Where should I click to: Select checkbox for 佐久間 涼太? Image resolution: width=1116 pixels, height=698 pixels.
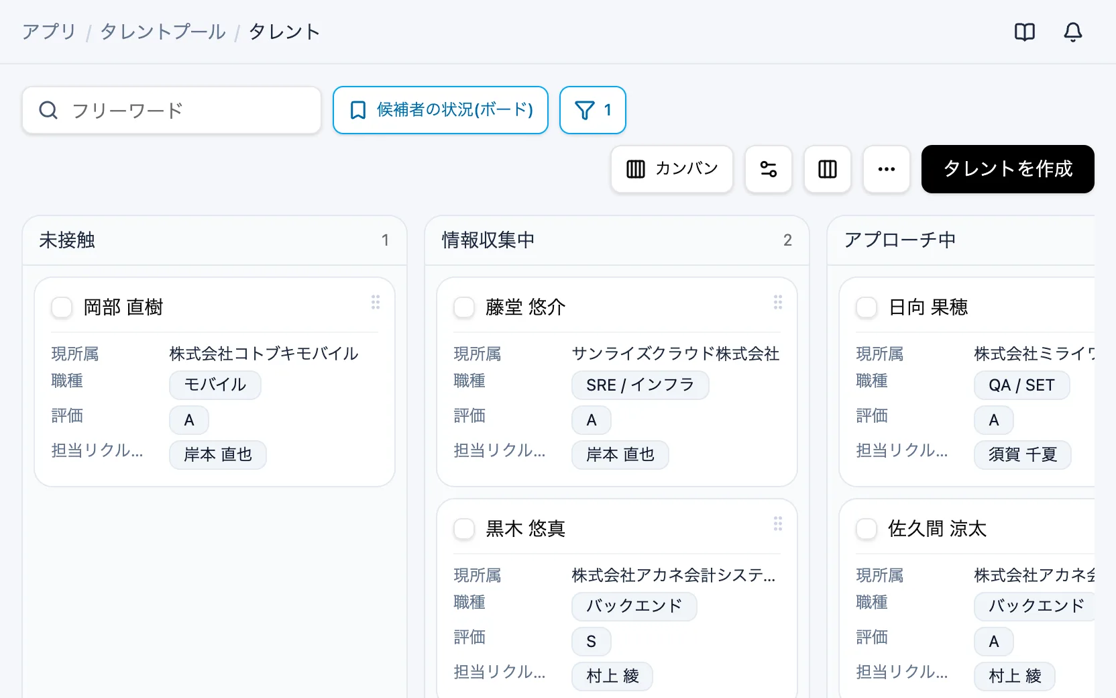[867, 529]
